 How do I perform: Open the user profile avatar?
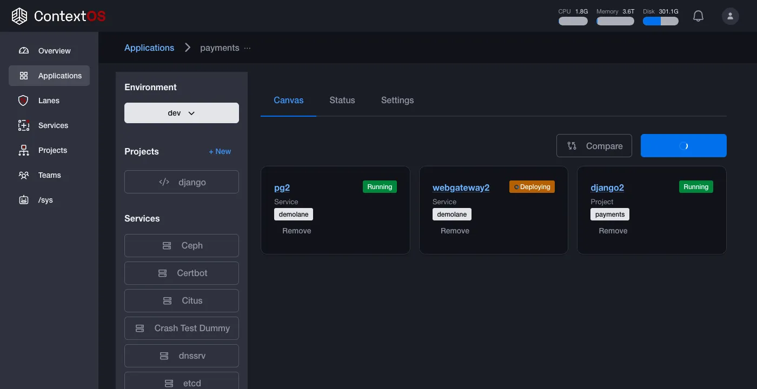pyautogui.click(x=730, y=16)
